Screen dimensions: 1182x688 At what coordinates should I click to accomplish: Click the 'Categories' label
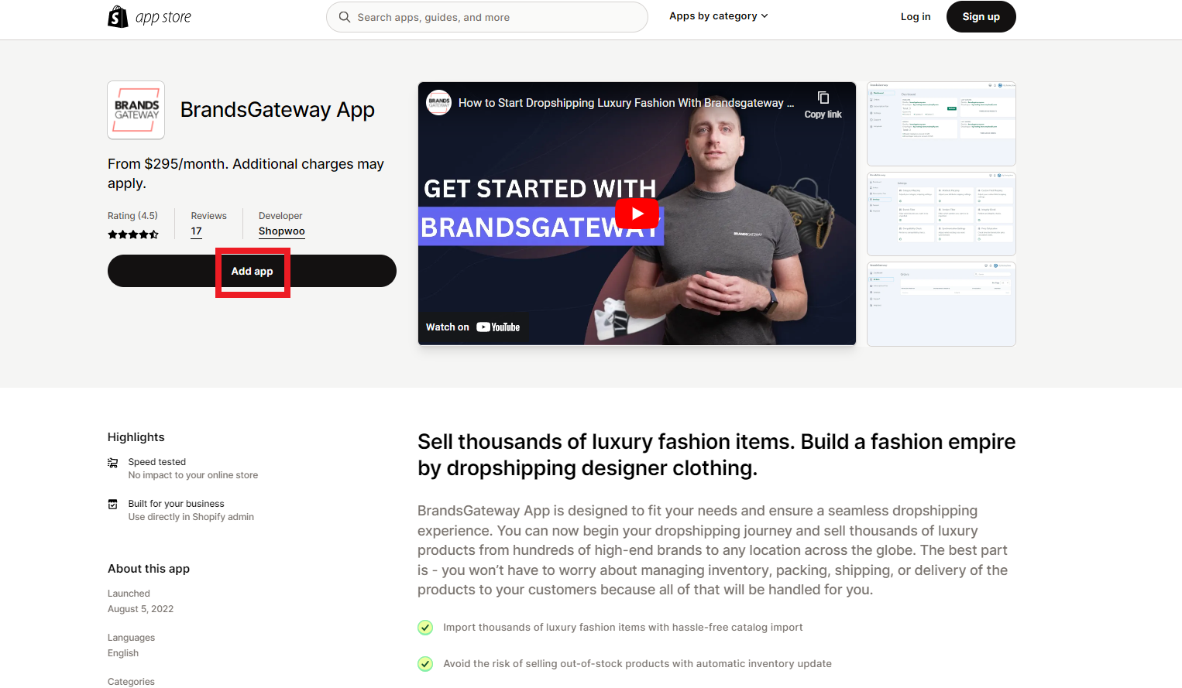pos(131,682)
